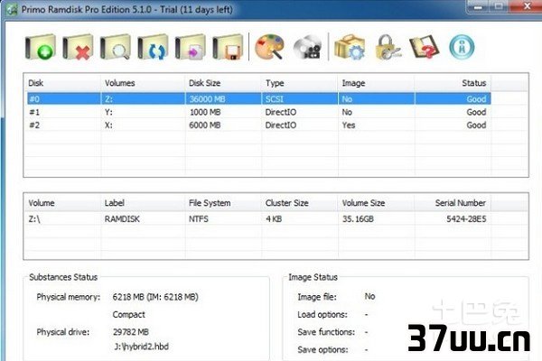Click the 5424-28E5 serial number
The image size is (542, 361).
(x=466, y=219)
